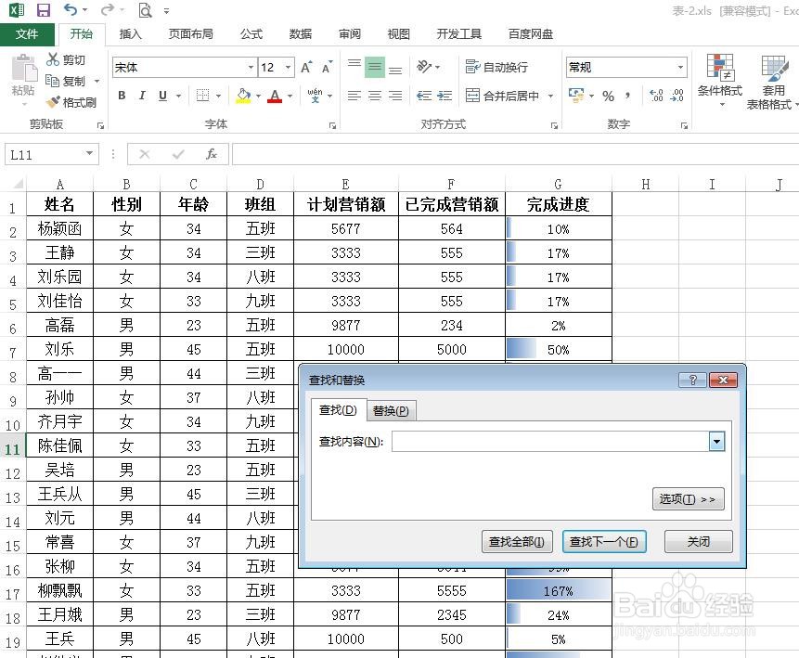Open the 审阅 ribbon tab
Screen dimensions: 799x658
pyautogui.click(x=348, y=33)
